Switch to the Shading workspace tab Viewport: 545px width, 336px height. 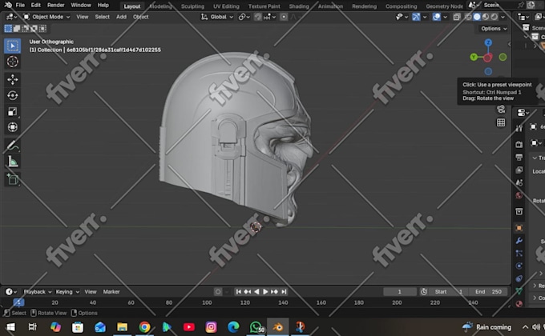pyautogui.click(x=299, y=6)
